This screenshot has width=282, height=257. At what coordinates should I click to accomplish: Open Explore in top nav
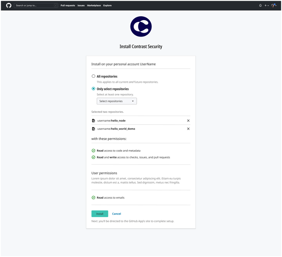click(x=108, y=5)
